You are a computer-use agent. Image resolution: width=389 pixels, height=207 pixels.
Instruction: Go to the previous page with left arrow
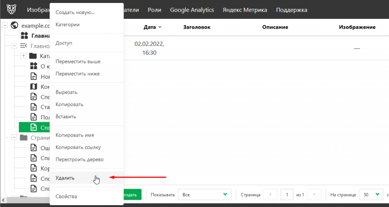(x=270, y=194)
